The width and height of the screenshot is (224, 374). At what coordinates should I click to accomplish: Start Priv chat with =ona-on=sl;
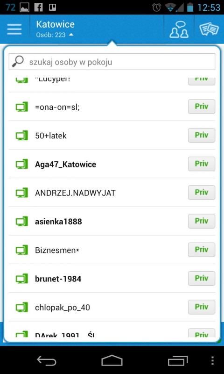click(202, 107)
